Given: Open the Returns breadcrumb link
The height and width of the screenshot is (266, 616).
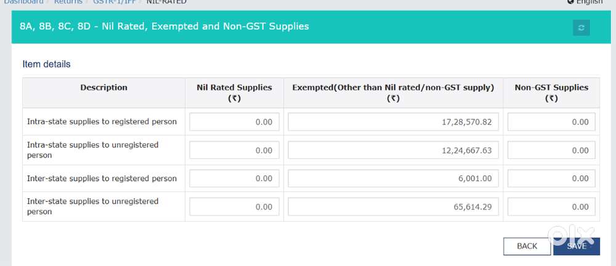Looking at the screenshot, I should [x=68, y=2].
